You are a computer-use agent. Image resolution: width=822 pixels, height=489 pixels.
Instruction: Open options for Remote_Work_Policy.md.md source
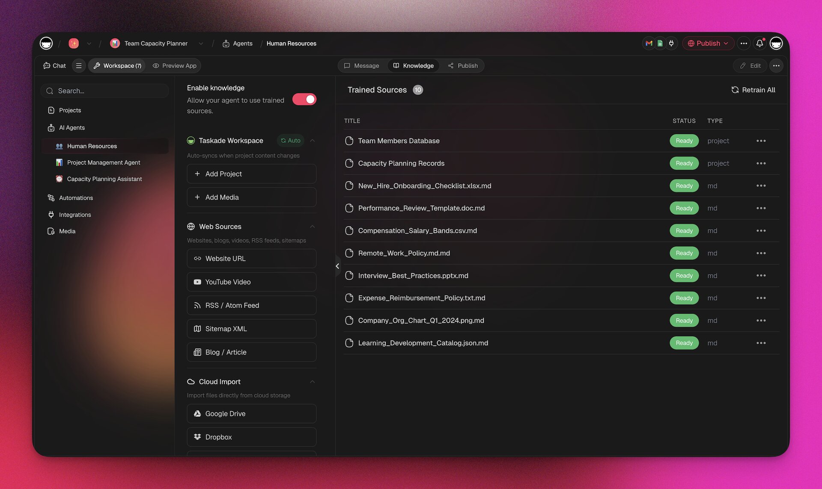point(761,253)
